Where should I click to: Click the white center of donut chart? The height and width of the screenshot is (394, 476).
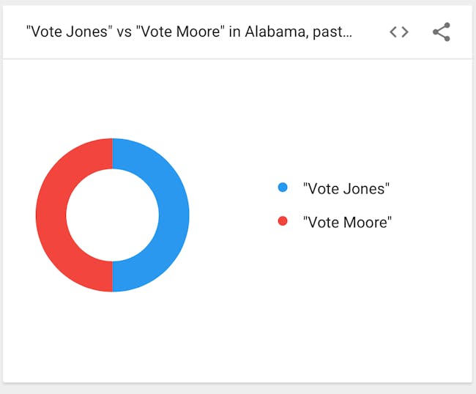click(112, 215)
